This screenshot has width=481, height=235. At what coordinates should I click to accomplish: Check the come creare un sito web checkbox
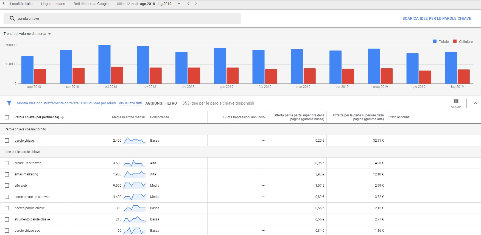[x=7, y=197]
